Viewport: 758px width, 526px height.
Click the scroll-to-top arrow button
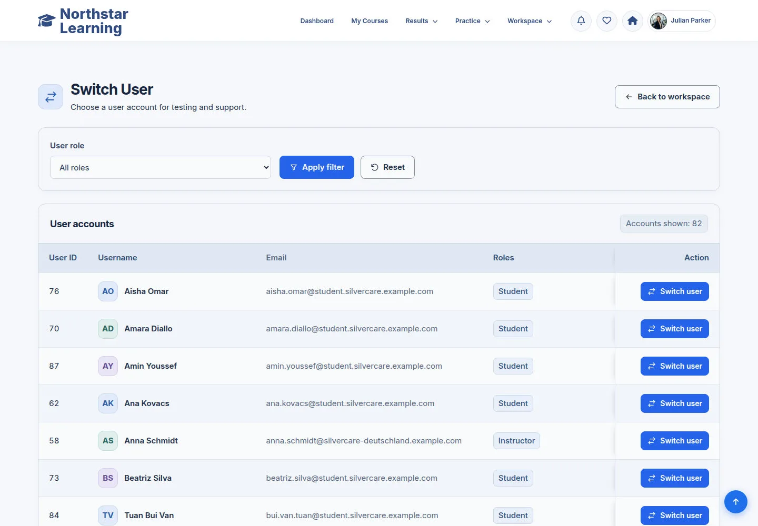[x=736, y=502]
